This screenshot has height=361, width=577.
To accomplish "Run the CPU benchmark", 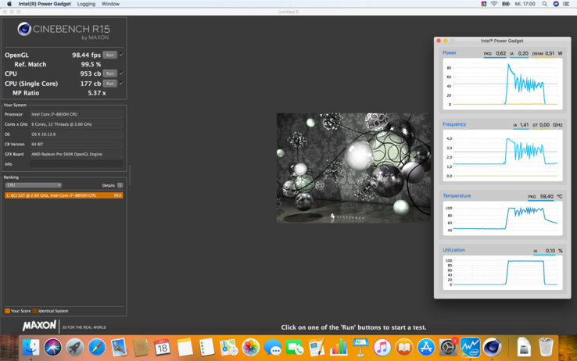I will [109, 73].
